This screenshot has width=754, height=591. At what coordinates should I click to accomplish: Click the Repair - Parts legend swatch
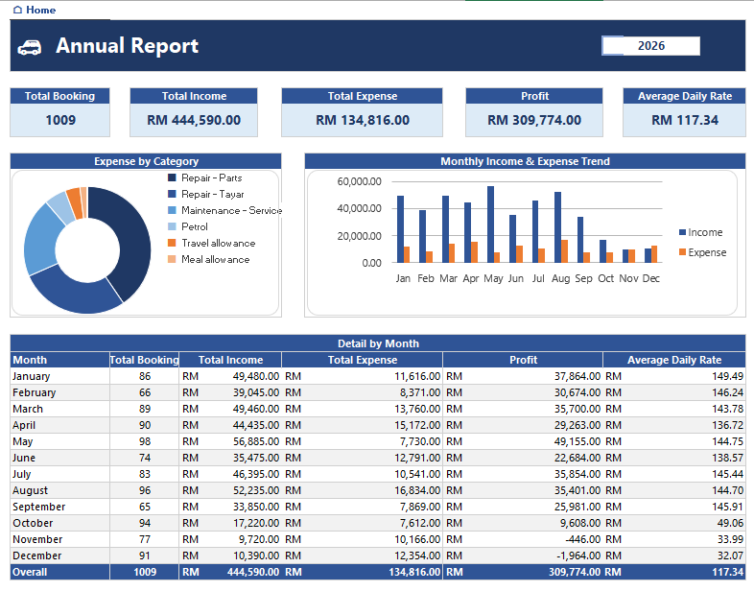tap(172, 177)
